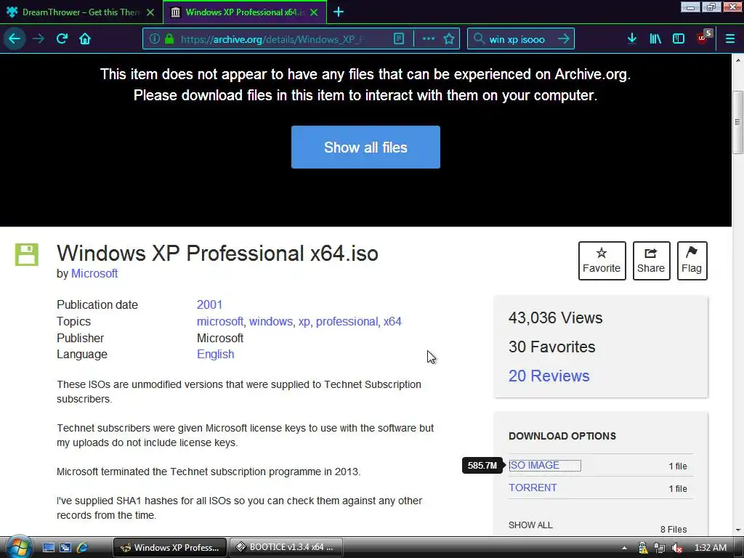Download via the TORRENT link

click(x=533, y=488)
